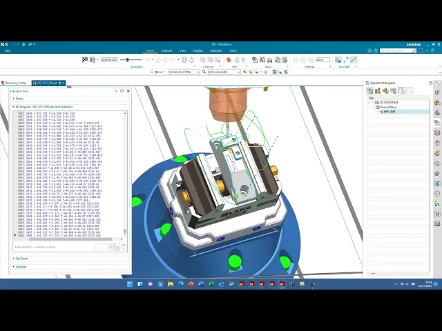The width and height of the screenshot is (442, 331).
Task: Click the checkered flag simulation icon
Action: click(x=85, y=60)
